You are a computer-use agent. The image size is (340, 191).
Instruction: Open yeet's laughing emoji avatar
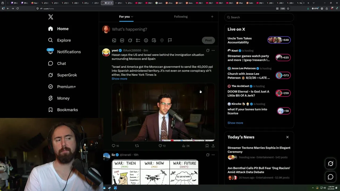[x=106, y=52]
